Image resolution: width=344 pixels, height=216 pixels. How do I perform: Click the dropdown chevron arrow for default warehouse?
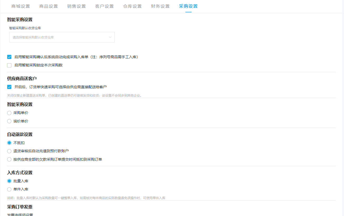[110, 37]
